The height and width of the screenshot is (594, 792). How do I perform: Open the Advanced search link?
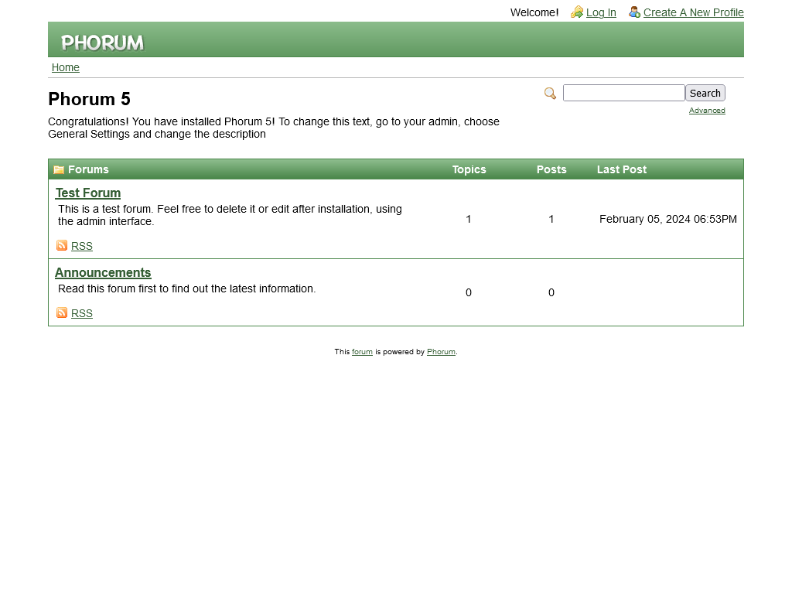tap(707, 111)
